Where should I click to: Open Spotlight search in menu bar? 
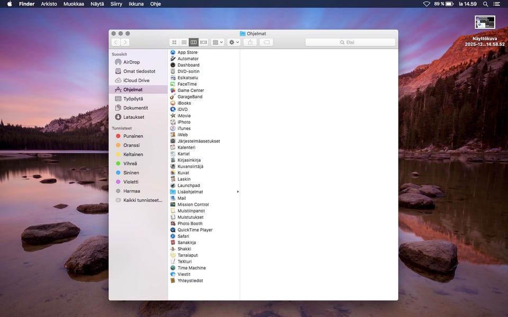[x=485, y=4]
